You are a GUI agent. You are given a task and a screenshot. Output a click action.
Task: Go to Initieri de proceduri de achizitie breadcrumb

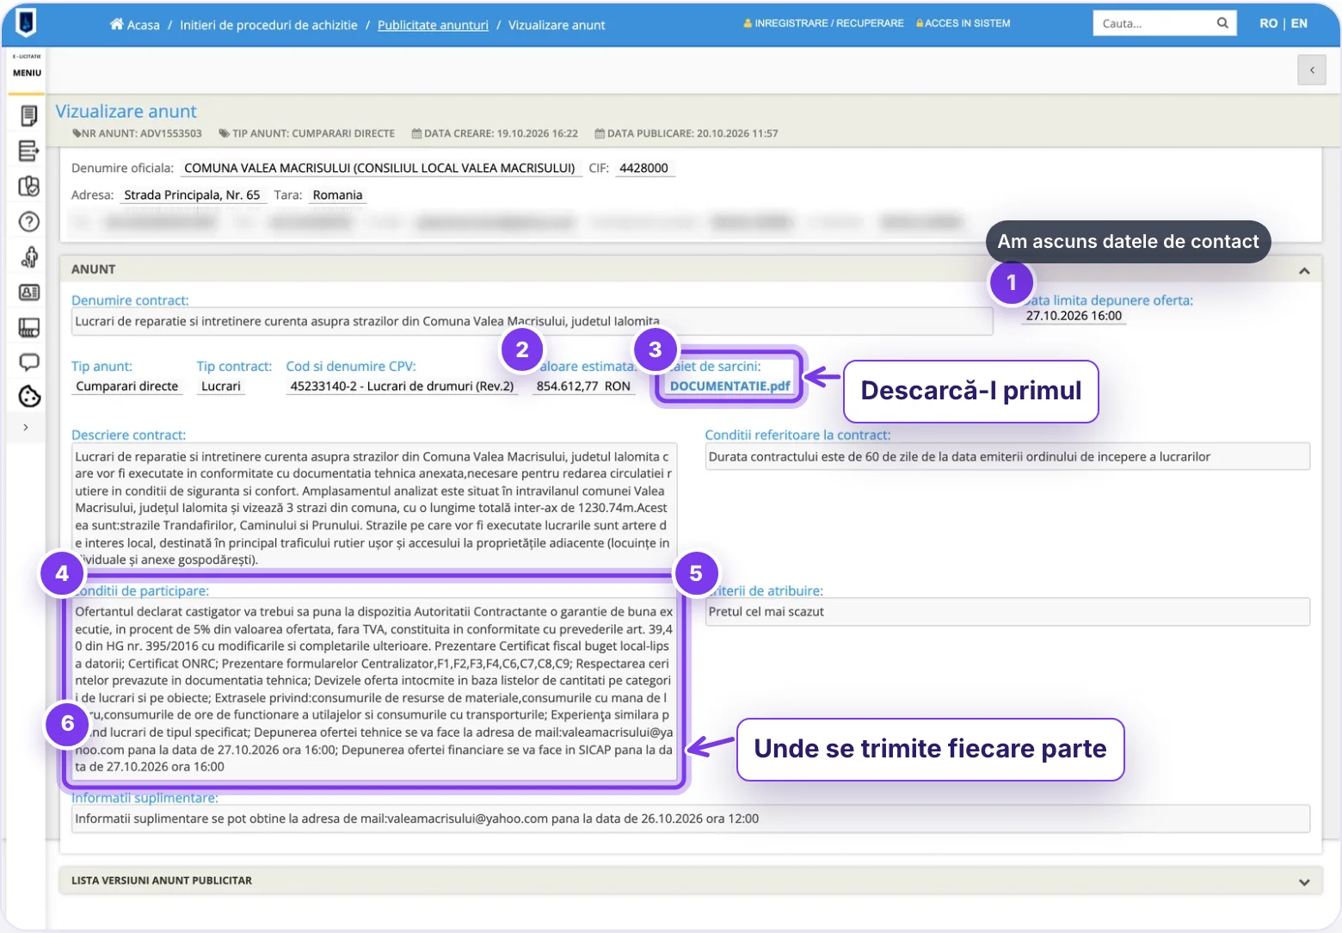[x=268, y=25]
